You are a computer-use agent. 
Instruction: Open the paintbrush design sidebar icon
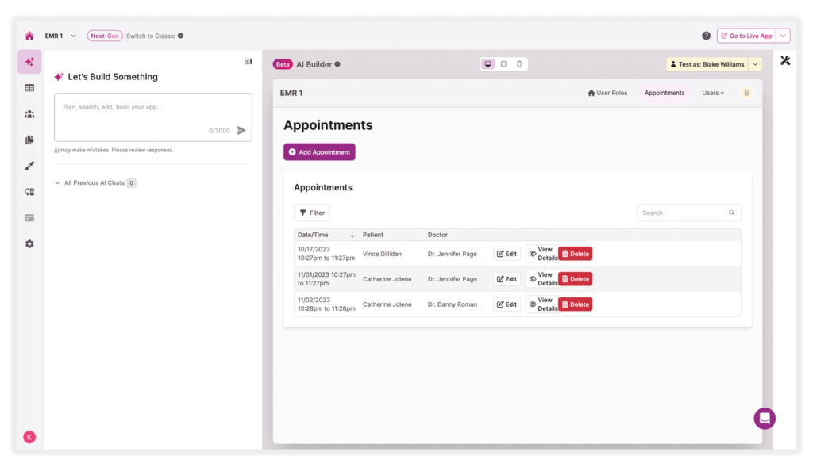29,166
